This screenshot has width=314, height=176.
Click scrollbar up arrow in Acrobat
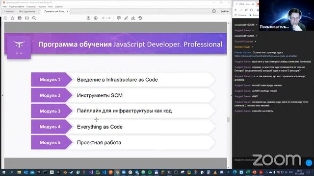228,23
